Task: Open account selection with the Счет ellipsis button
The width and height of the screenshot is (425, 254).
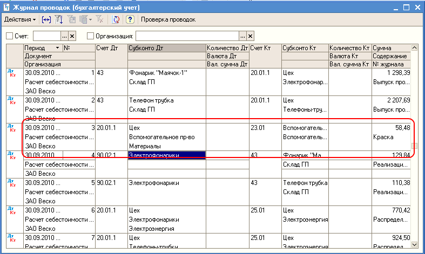Action: pos(64,36)
